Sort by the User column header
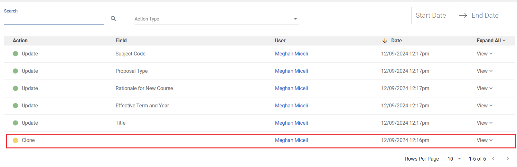Image resolution: width=517 pixels, height=167 pixels. (x=280, y=41)
